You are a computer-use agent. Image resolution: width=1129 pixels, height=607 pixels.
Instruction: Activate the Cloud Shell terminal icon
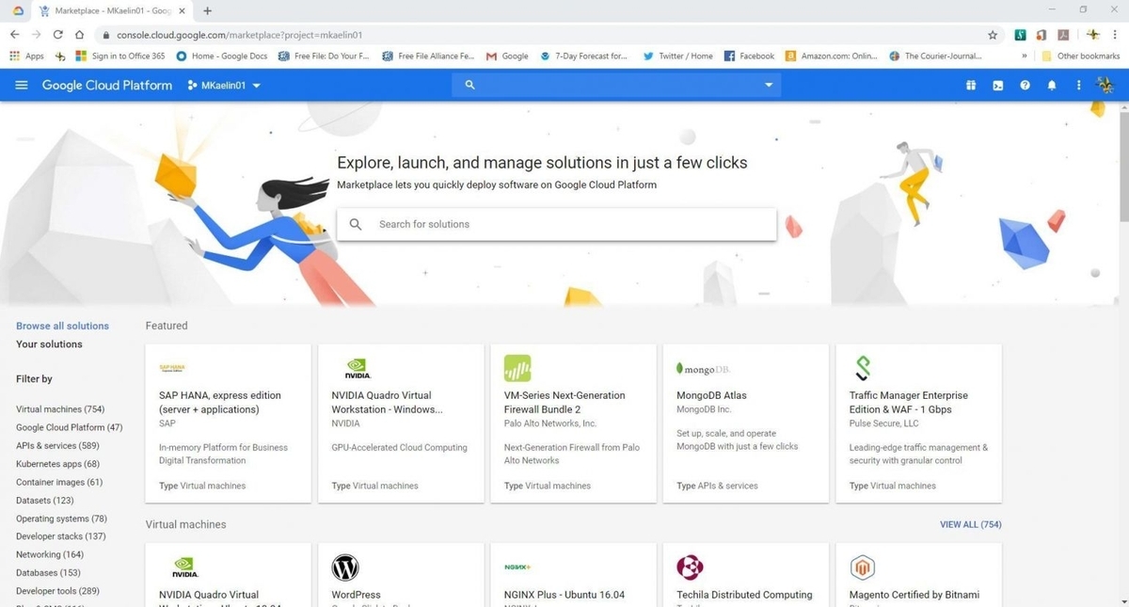point(997,85)
